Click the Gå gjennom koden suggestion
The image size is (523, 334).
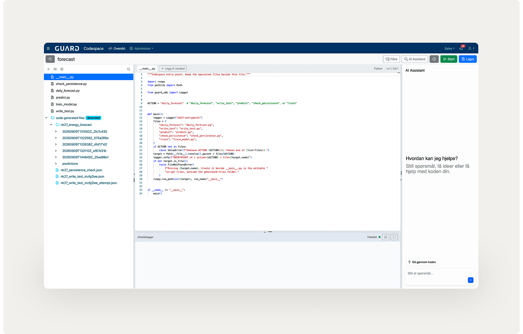pyautogui.click(x=422, y=262)
